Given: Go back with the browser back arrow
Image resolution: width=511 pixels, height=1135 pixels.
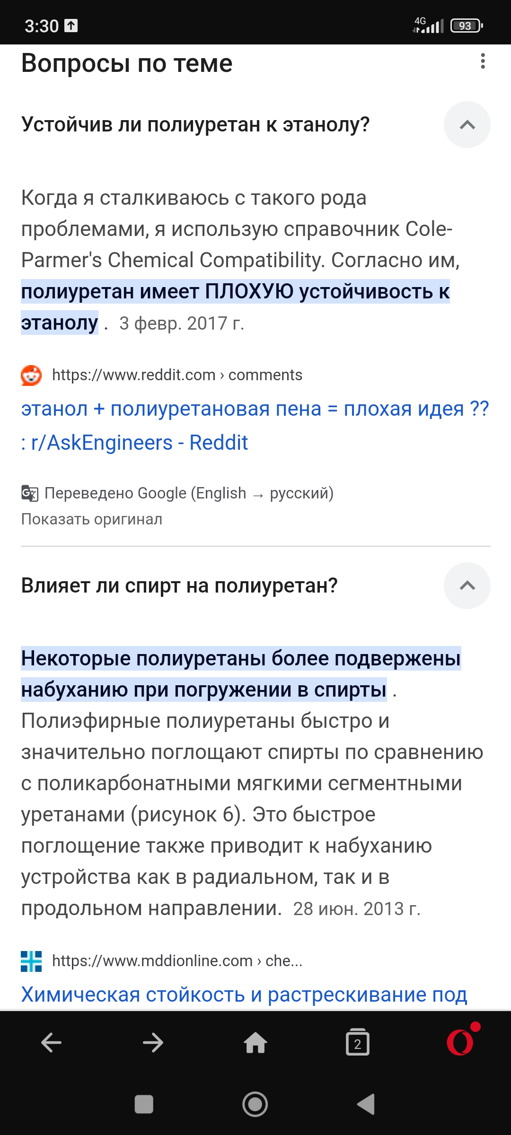Looking at the screenshot, I should [51, 1043].
